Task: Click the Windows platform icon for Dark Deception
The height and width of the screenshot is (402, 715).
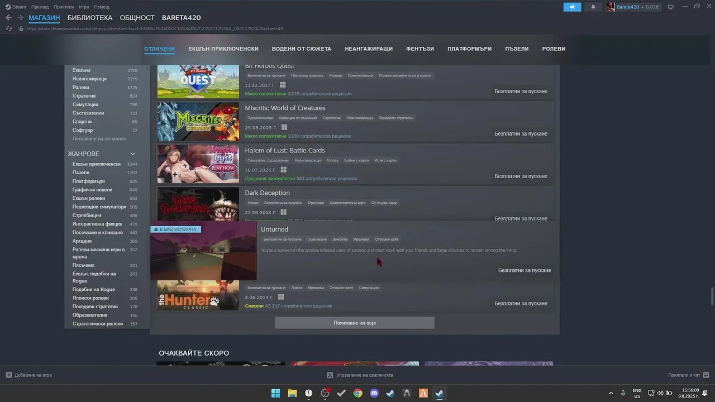Action: [x=283, y=212]
